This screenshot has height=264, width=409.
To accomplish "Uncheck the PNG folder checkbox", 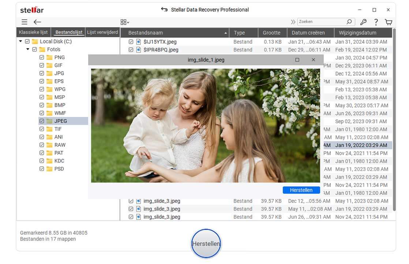I will [42, 57].
